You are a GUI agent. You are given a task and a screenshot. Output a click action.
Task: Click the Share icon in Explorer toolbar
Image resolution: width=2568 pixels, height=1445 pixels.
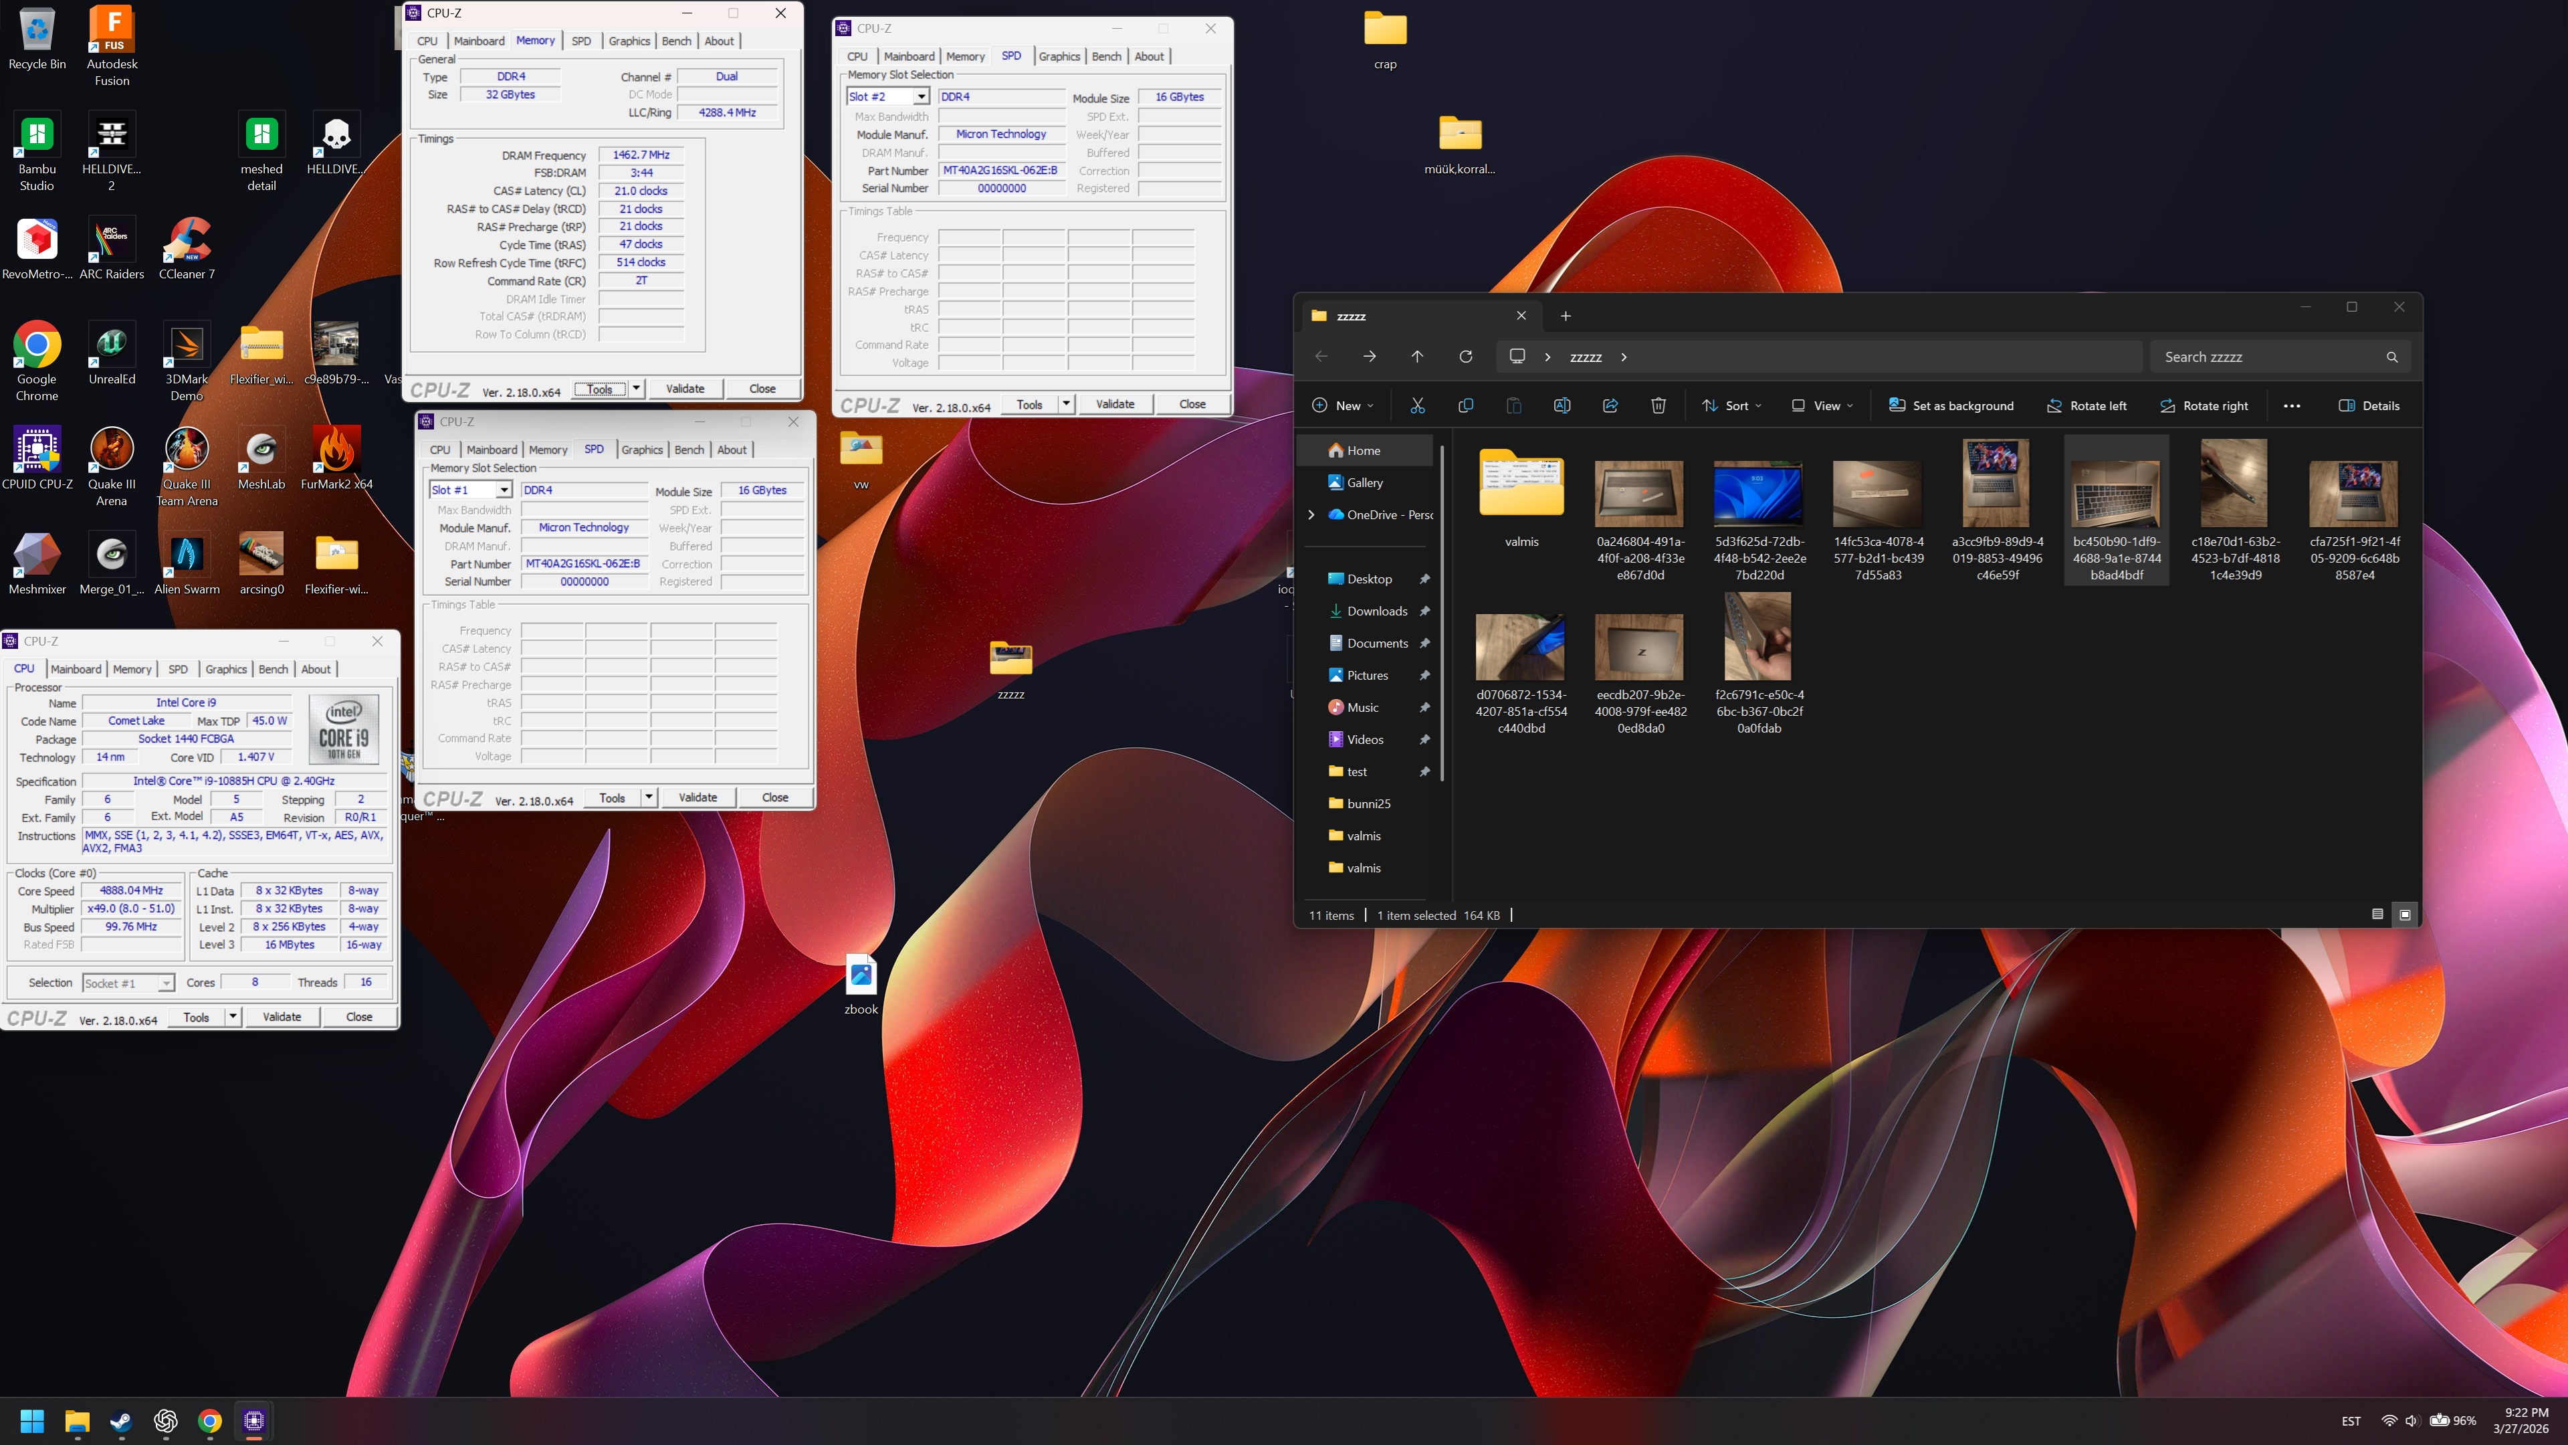click(x=1610, y=405)
